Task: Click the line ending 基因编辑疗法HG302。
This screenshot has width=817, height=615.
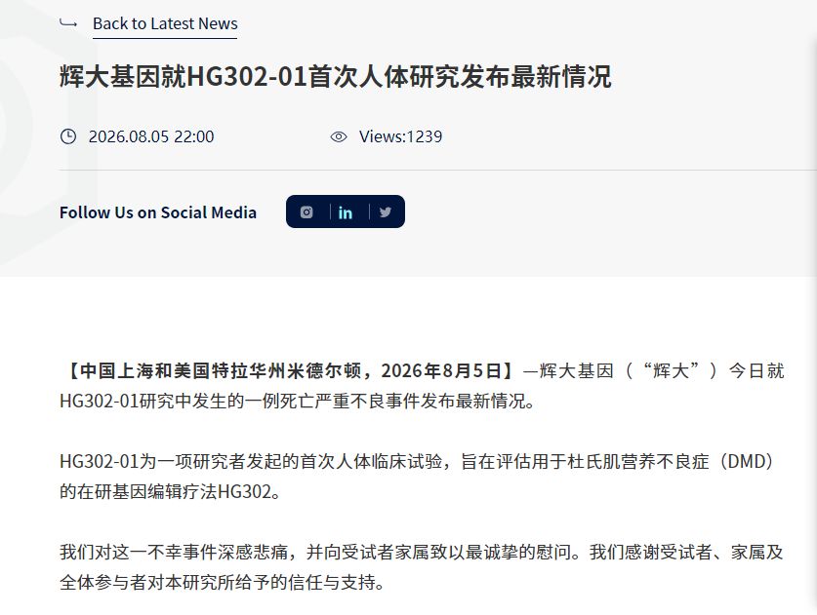Action: click(170, 491)
